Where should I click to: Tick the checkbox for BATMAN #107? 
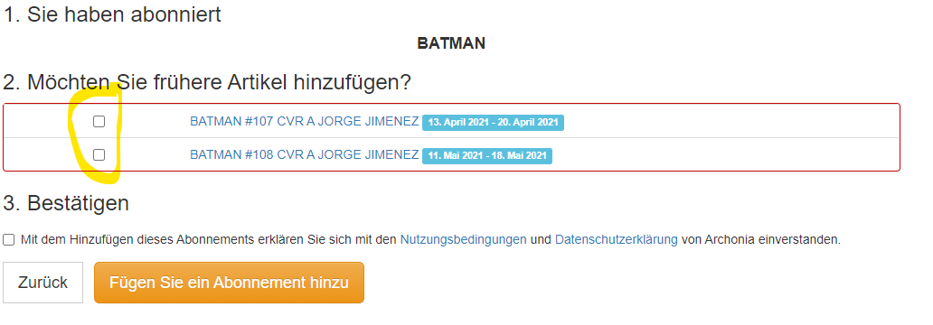click(x=99, y=121)
